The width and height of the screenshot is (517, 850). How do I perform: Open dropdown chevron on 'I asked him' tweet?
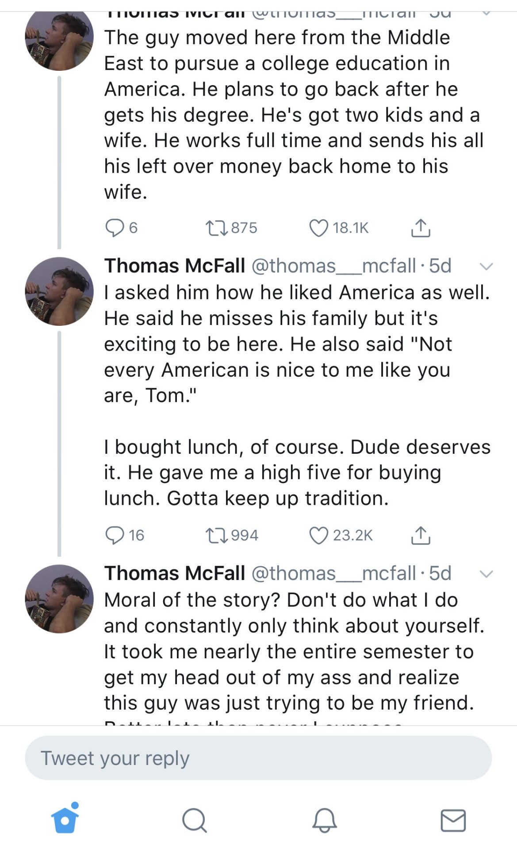[486, 267]
